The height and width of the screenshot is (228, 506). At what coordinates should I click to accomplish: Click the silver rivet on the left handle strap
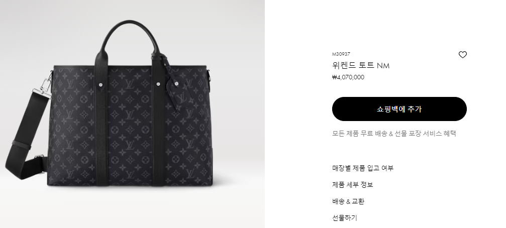[102, 84]
